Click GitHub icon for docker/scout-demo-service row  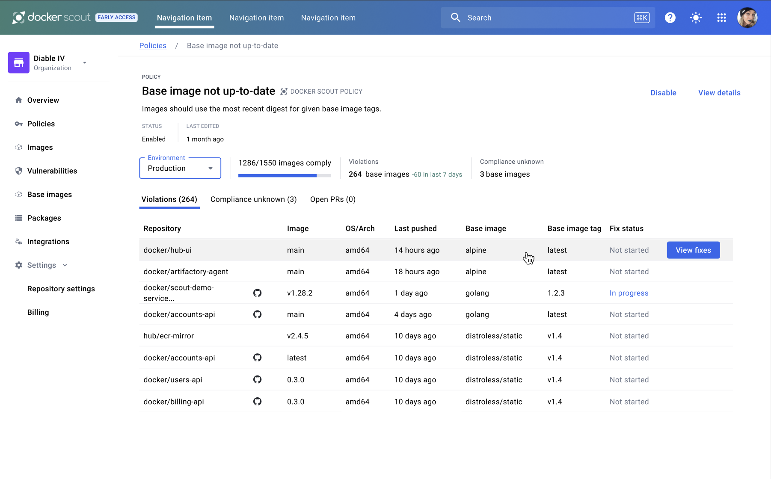pyautogui.click(x=257, y=293)
